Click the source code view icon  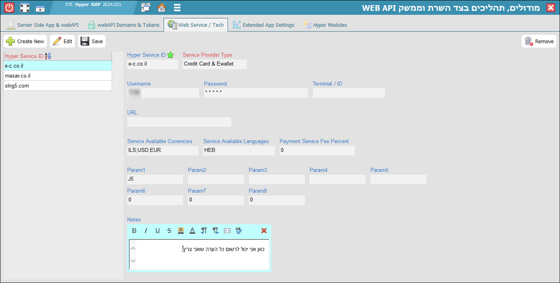(x=227, y=231)
